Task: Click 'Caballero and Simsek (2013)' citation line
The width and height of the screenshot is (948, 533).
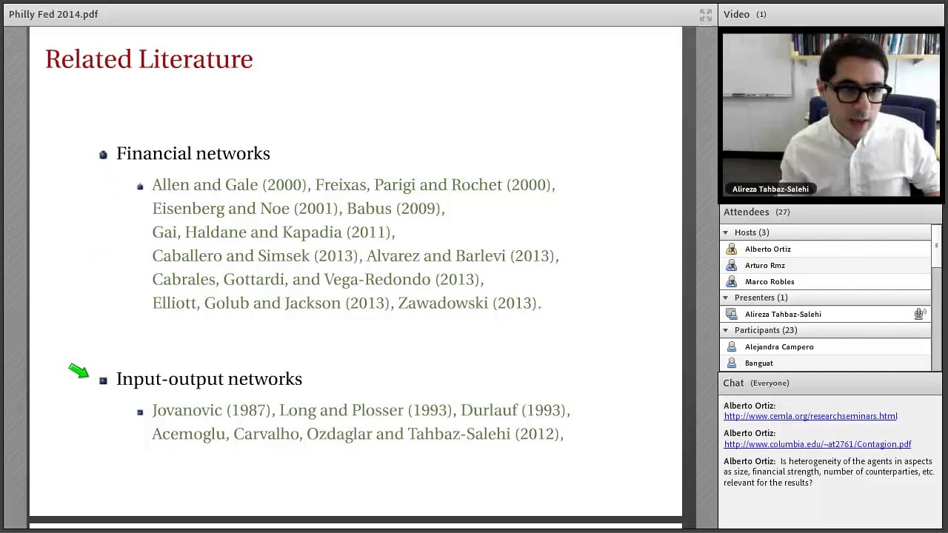Action: [355, 256]
